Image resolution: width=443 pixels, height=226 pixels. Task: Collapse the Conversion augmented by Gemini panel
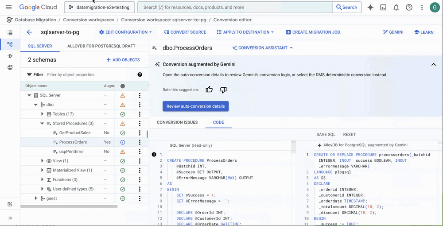click(433, 64)
